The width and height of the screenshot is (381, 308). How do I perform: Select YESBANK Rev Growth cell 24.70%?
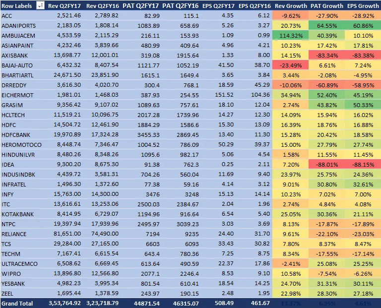point(290,284)
